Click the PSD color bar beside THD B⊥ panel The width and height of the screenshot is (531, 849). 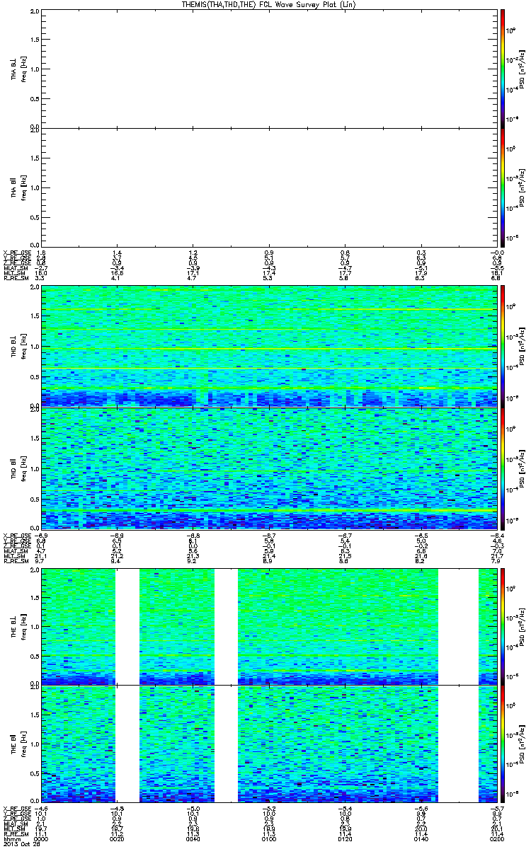tap(502, 346)
